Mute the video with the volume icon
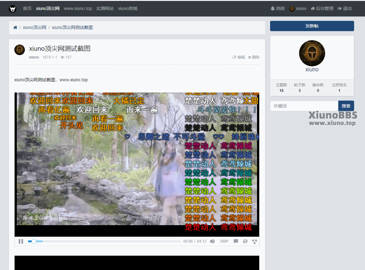This screenshot has width=365, height=270. coord(212,241)
